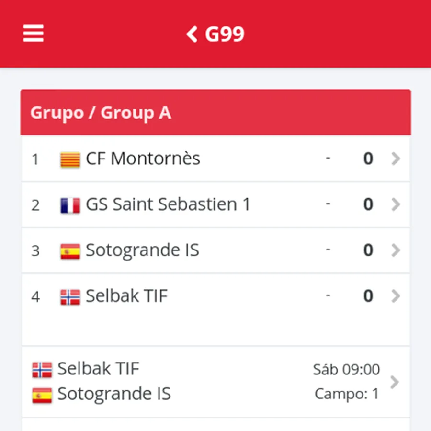The height and width of the screenshot is (431, 431).
Task: Expand Selbak TIF standings row chevron
Action: pos(396,296)
